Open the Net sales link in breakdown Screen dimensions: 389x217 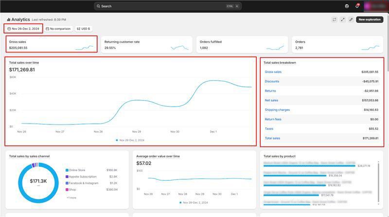(x=271, y=100)
